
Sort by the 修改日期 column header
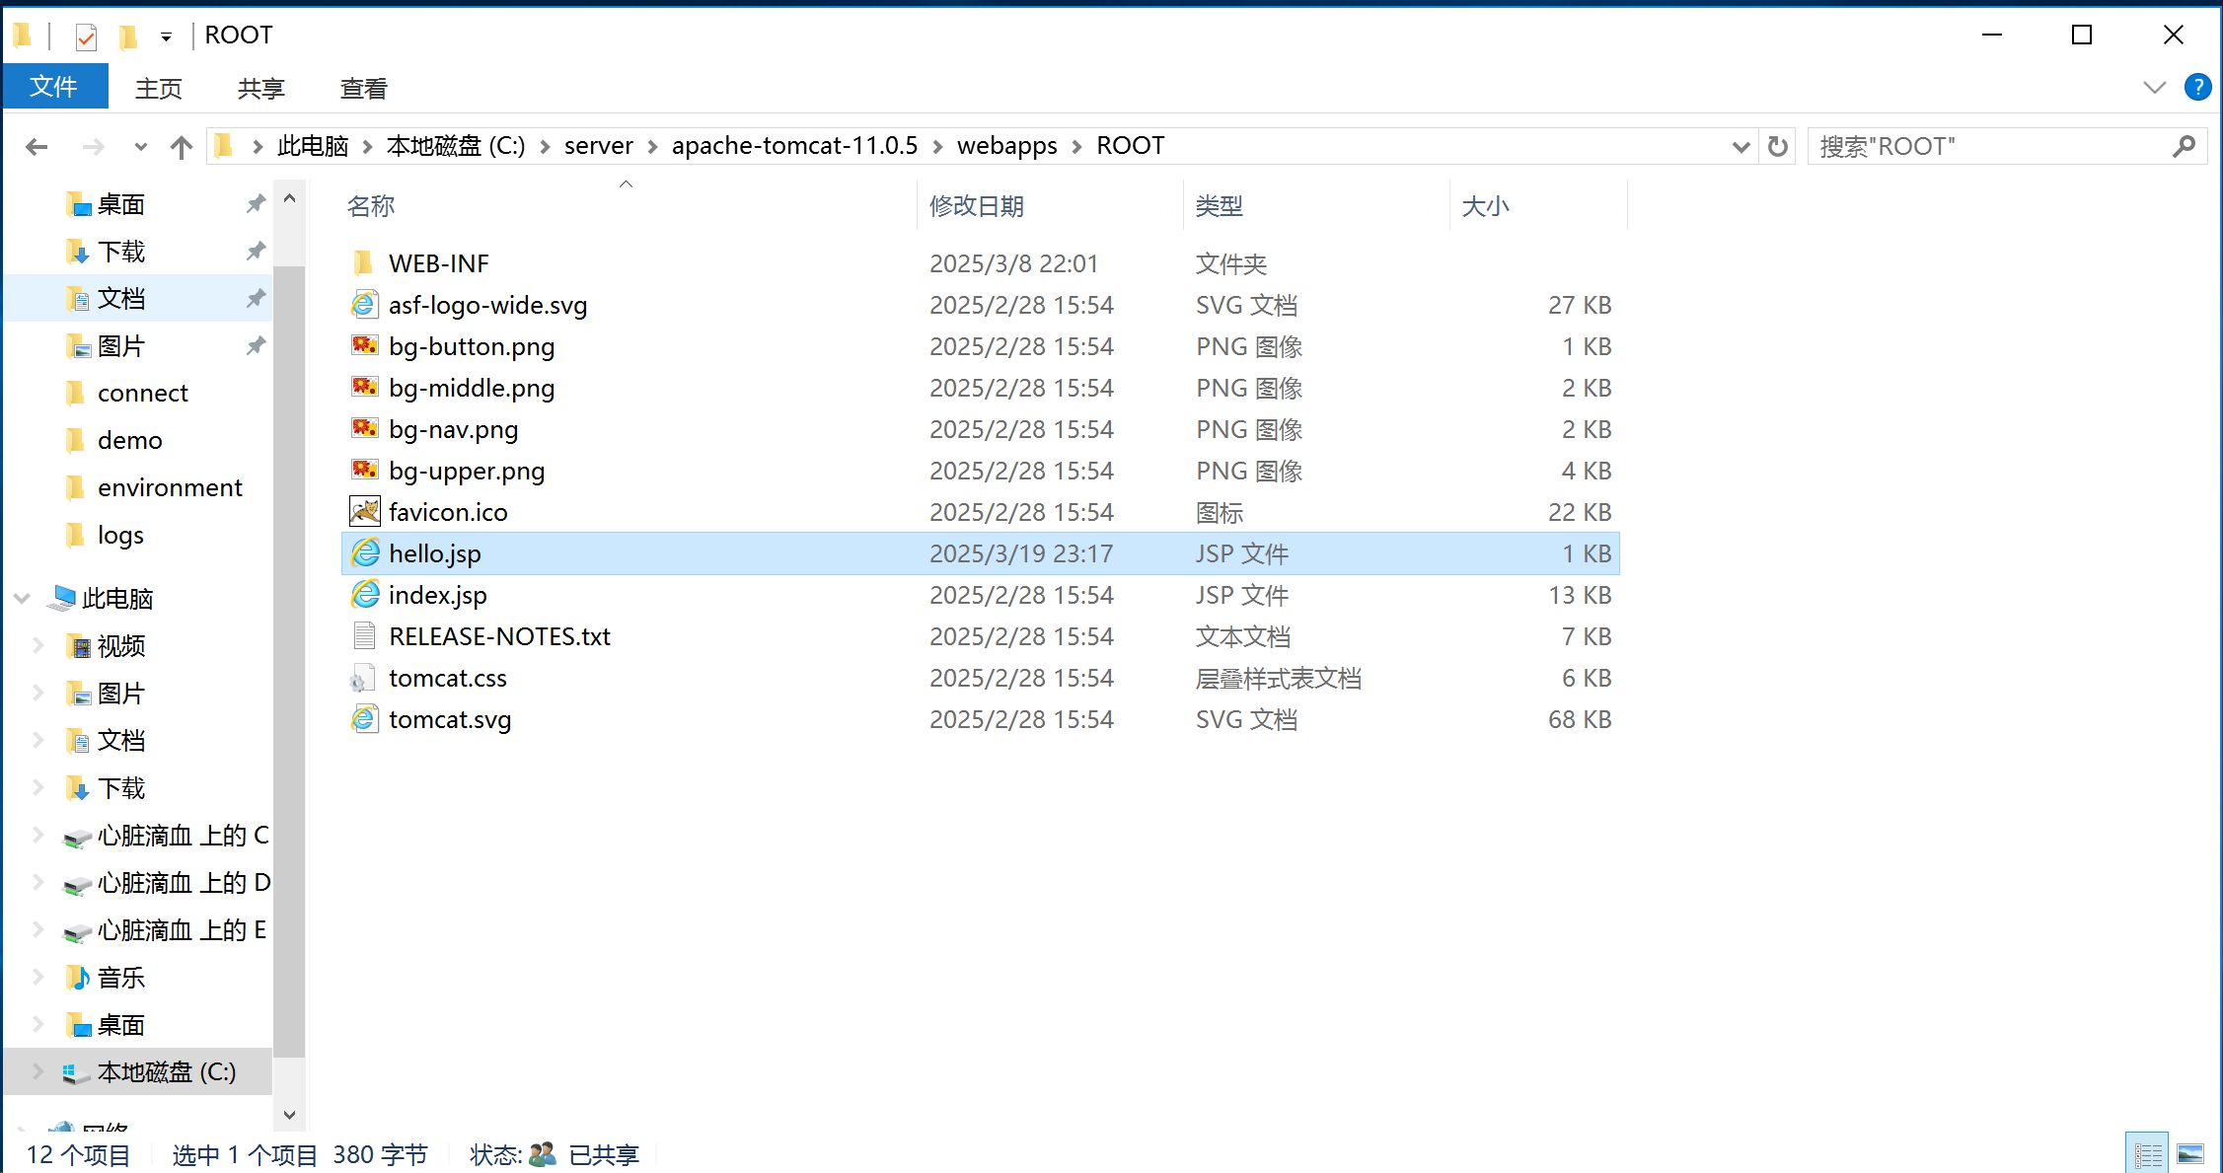coord(977,206)
